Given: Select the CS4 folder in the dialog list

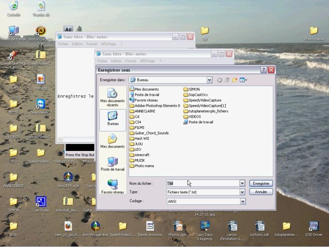Looking at the screenshot, I should (x=135, y=122).
